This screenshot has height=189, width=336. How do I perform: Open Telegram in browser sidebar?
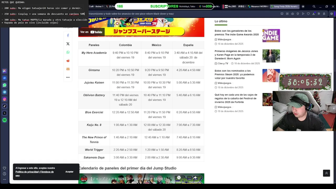click(4, 92)
